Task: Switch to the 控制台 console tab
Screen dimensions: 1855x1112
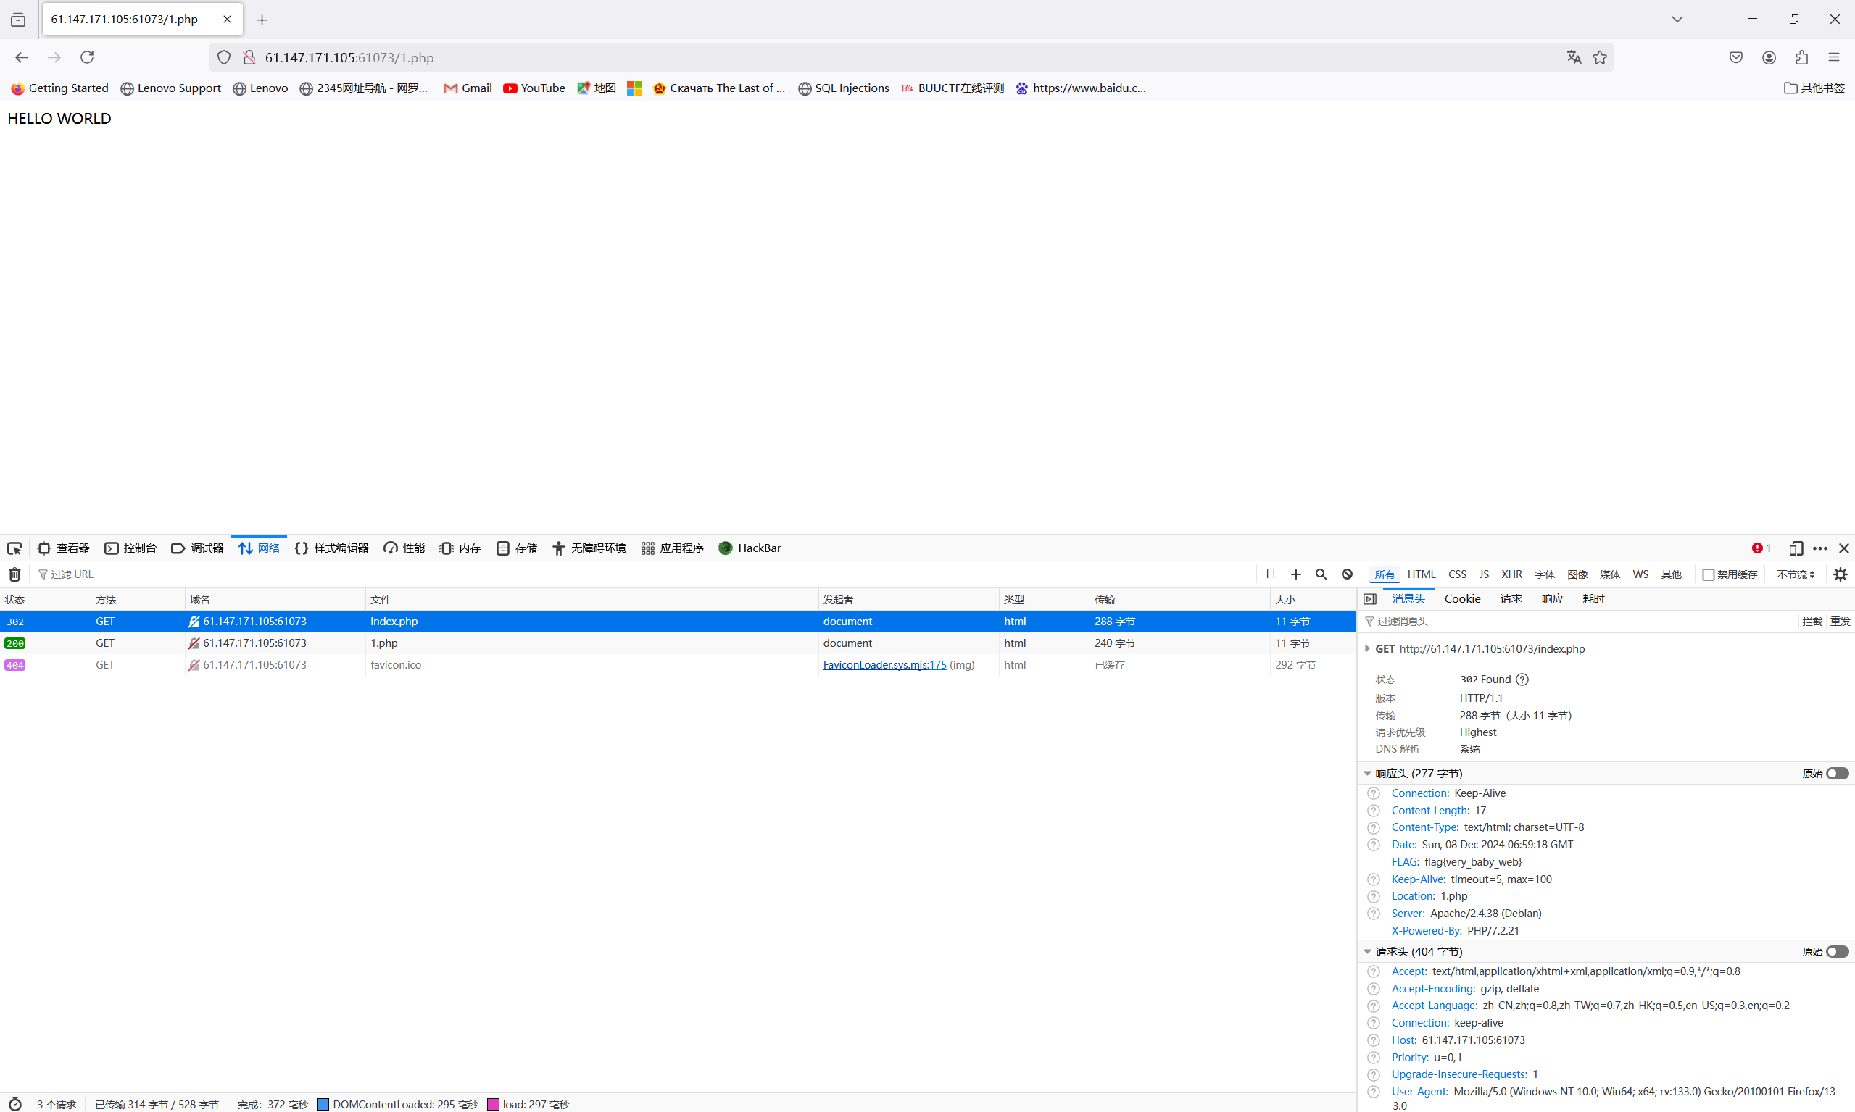Action: (130, 548)
